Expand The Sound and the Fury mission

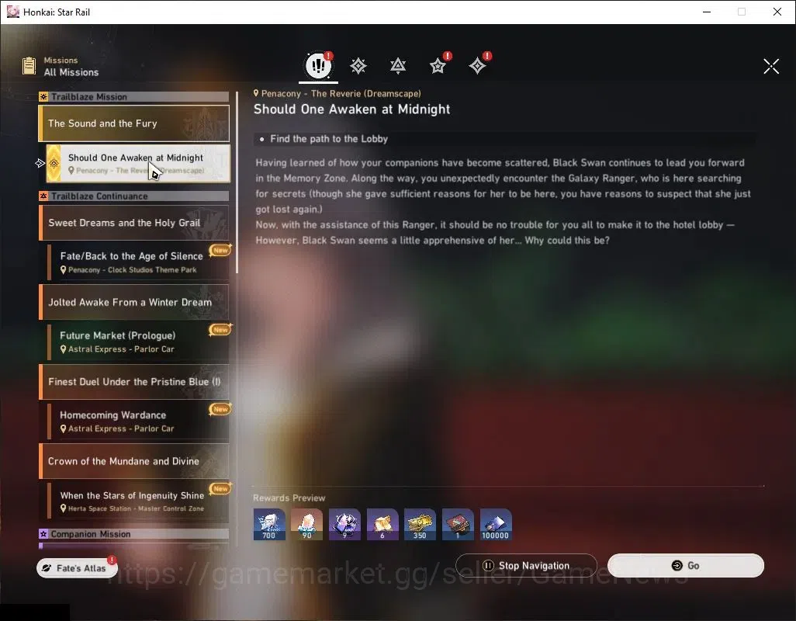134,123
